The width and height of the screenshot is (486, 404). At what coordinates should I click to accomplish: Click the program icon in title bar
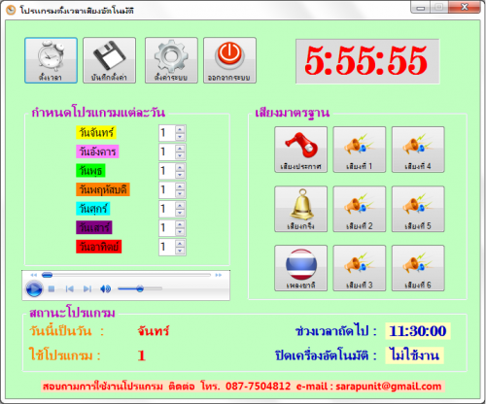[11, 10]
